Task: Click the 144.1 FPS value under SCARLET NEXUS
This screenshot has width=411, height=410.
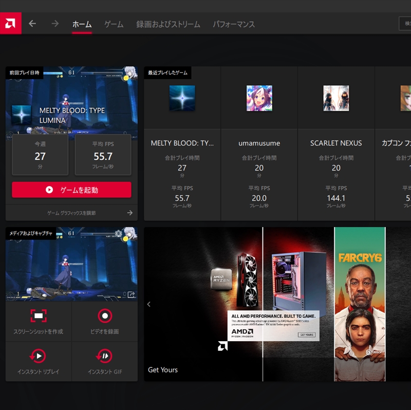Action: [x=336, y=198]
